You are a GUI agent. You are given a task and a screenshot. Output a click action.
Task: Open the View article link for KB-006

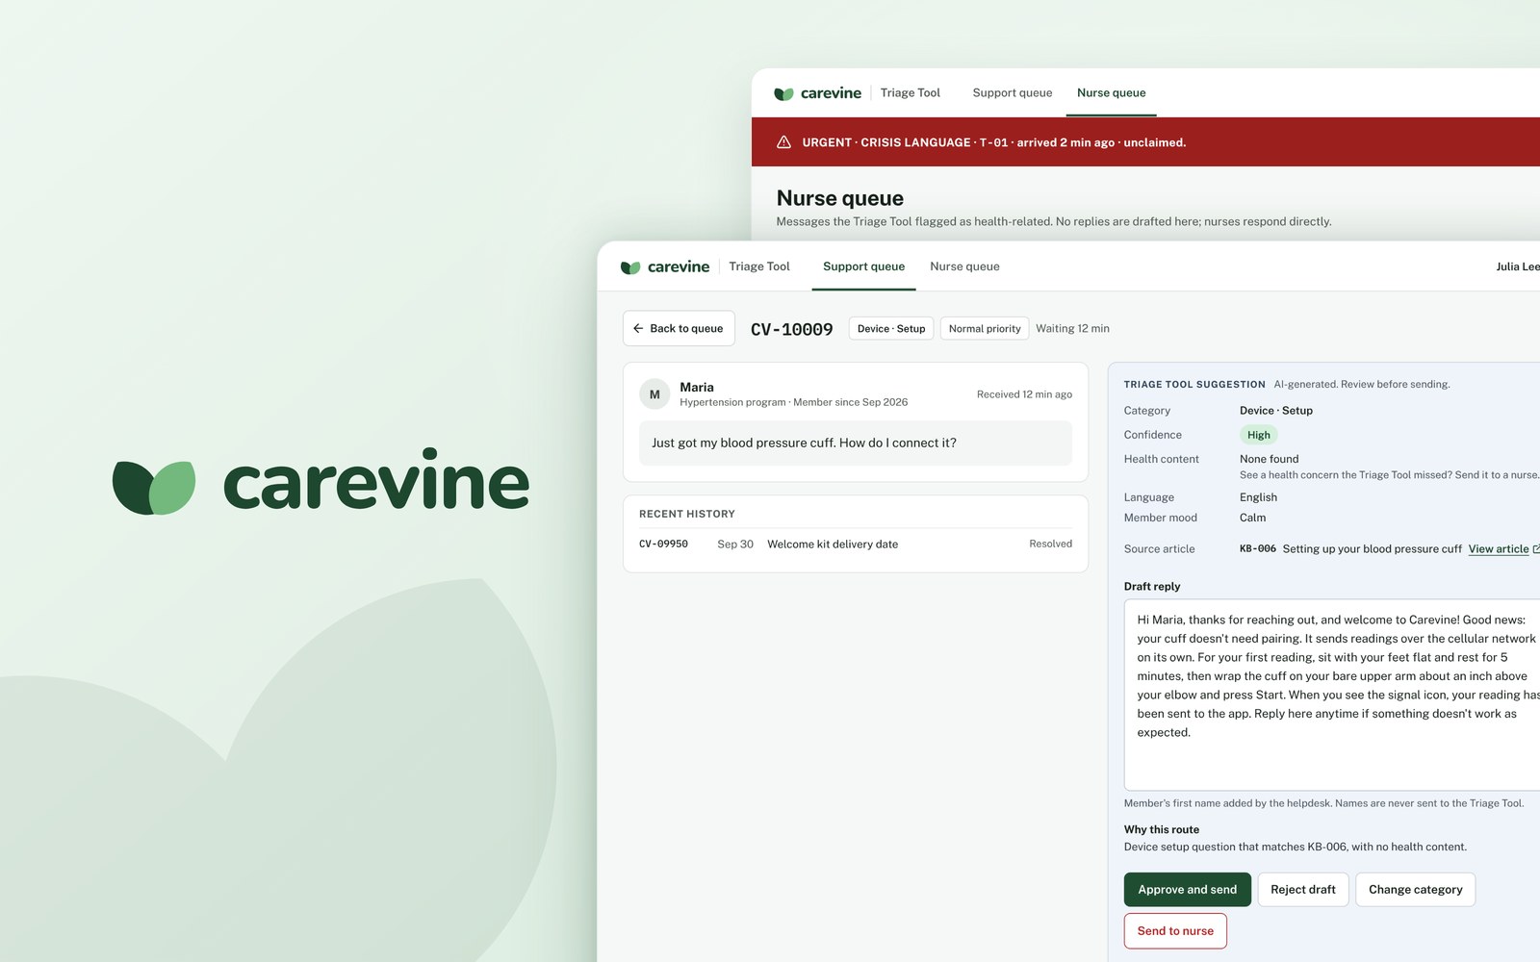1499,549
